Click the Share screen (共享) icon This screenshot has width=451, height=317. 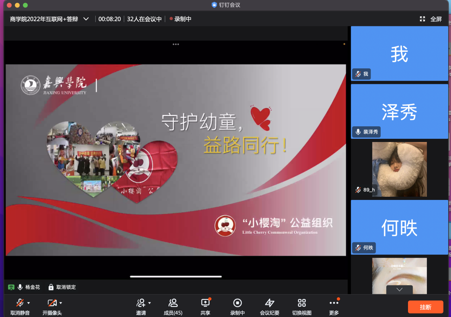point(205,303)
